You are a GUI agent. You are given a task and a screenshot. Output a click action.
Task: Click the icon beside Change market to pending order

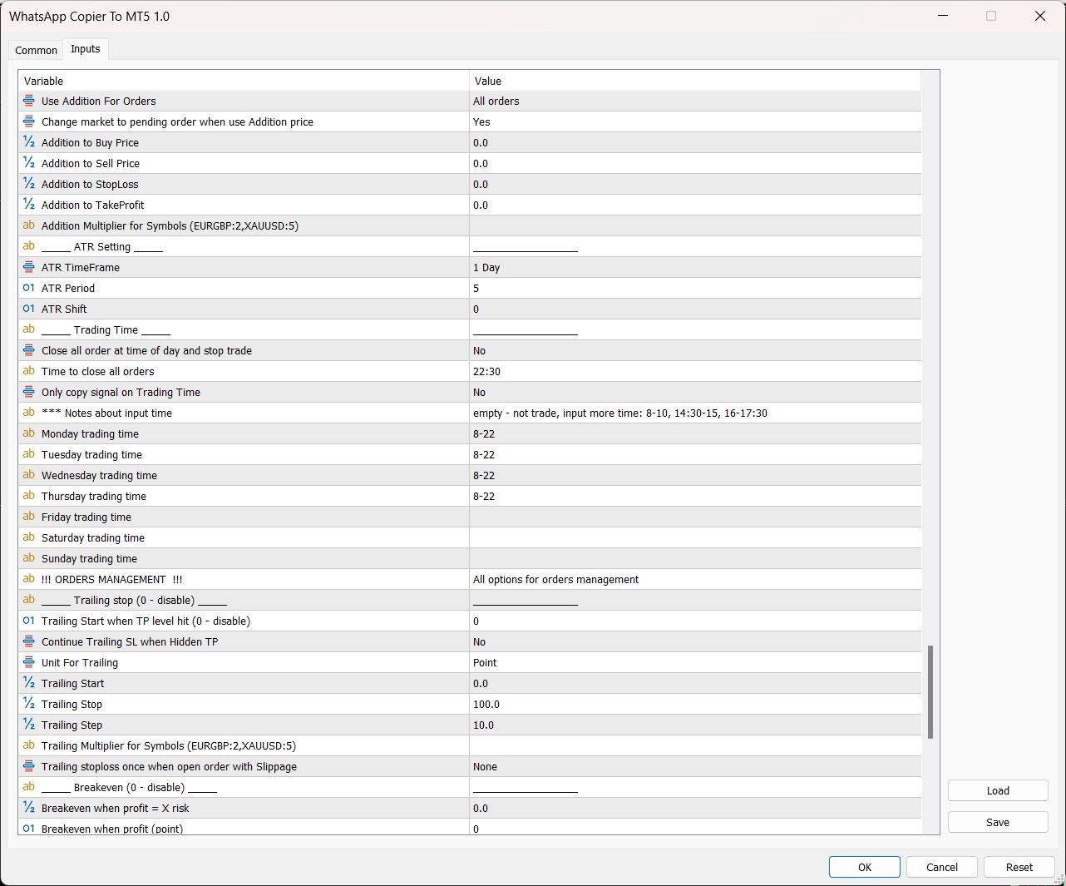29,121
